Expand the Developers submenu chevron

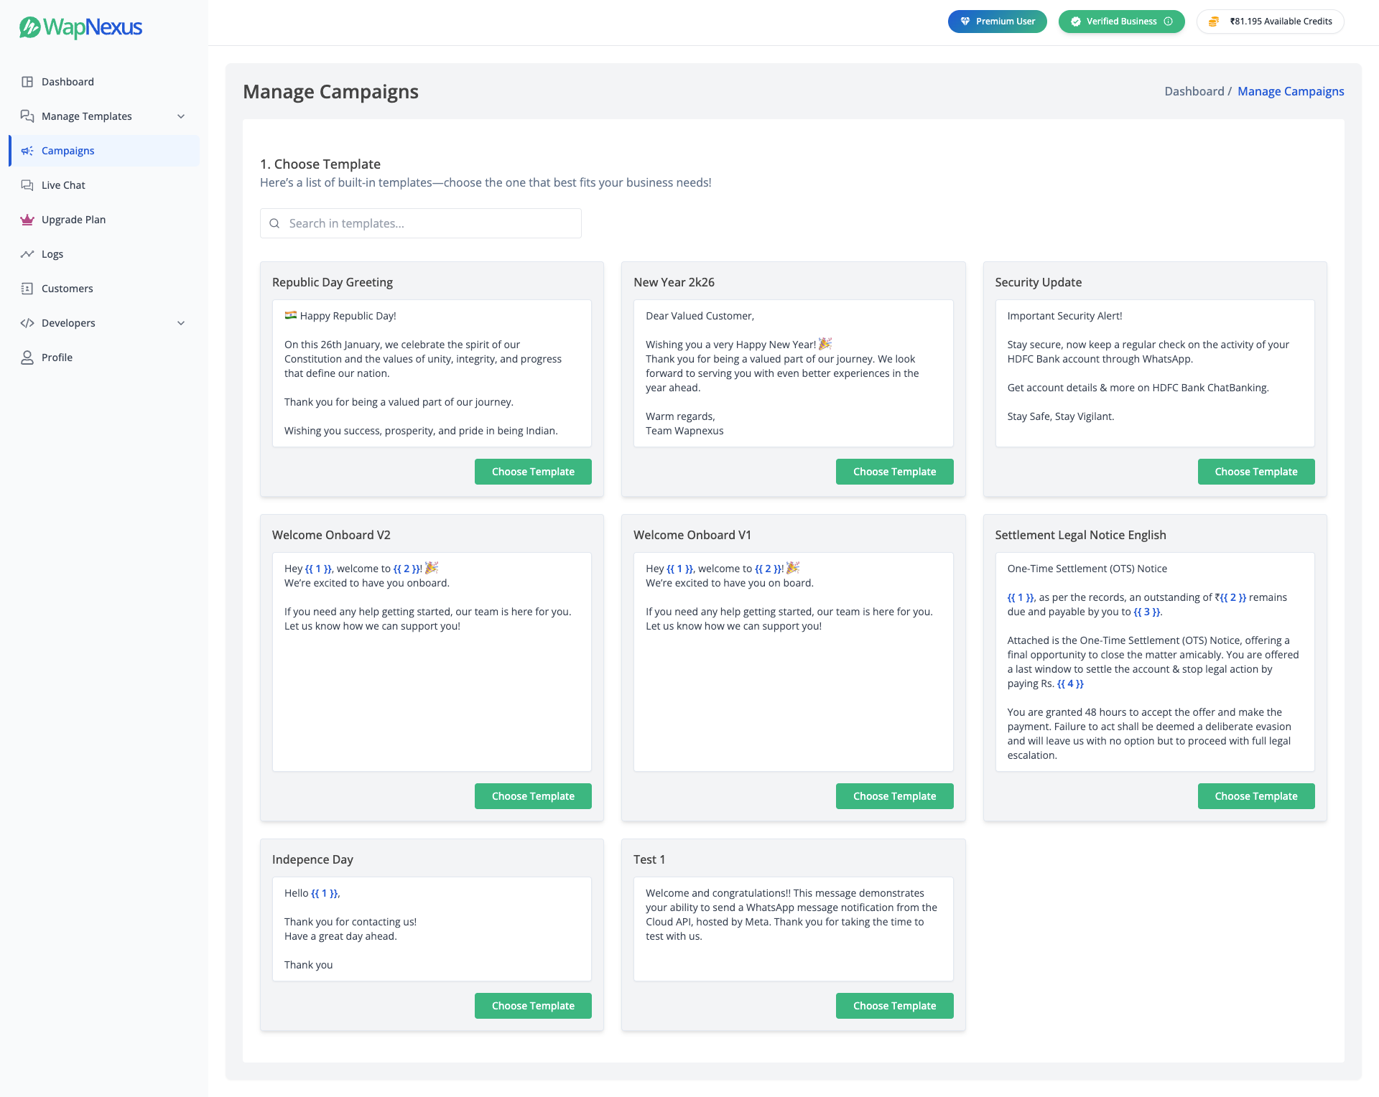[181, 323]
